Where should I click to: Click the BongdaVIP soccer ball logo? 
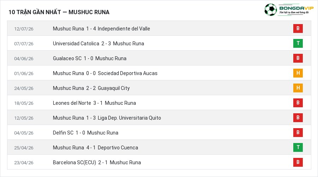[271, 10]
